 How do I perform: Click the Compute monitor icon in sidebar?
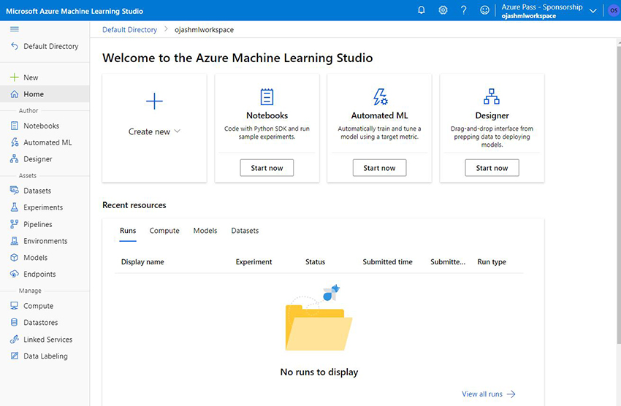click(15, 306)
